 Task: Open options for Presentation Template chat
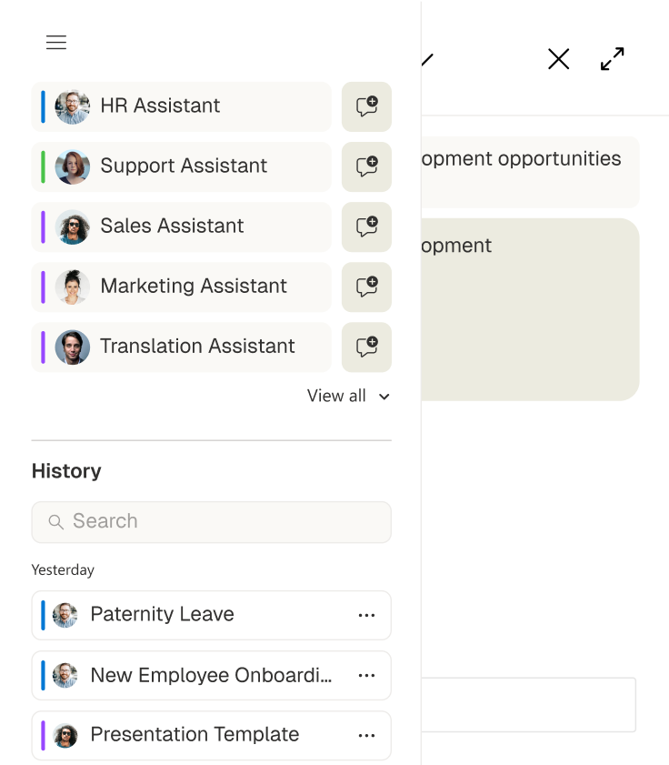(x=366, y=735)
